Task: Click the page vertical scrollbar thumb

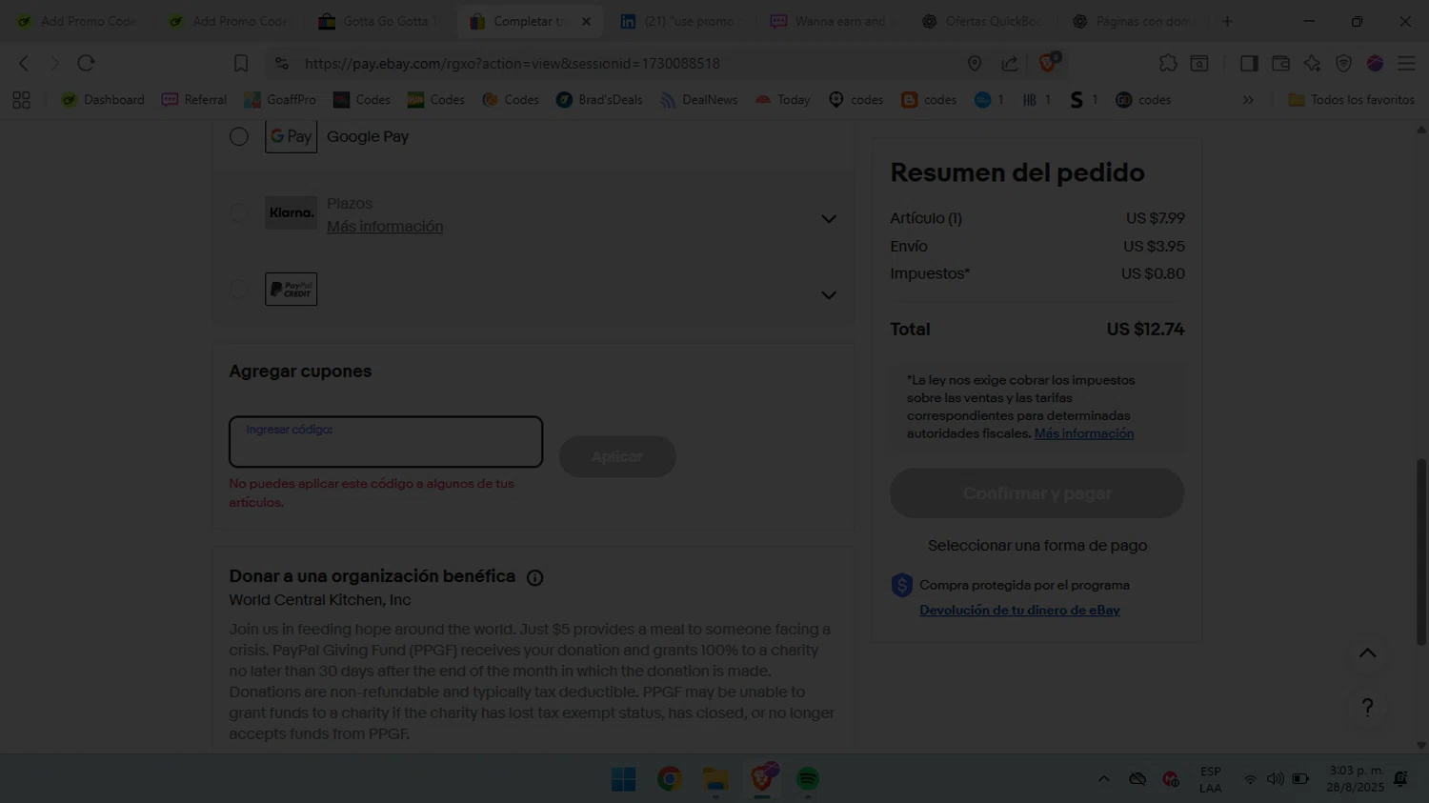Action: [x=1421, y=552]
